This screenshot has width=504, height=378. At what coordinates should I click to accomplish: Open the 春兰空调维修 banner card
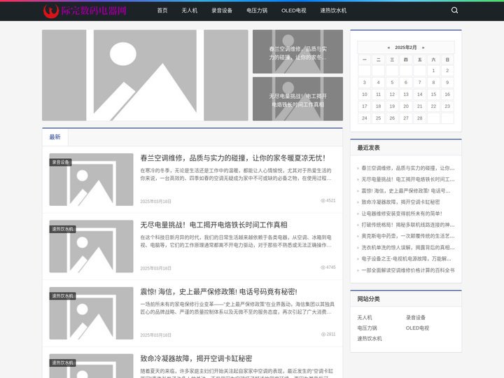point(297,51)
